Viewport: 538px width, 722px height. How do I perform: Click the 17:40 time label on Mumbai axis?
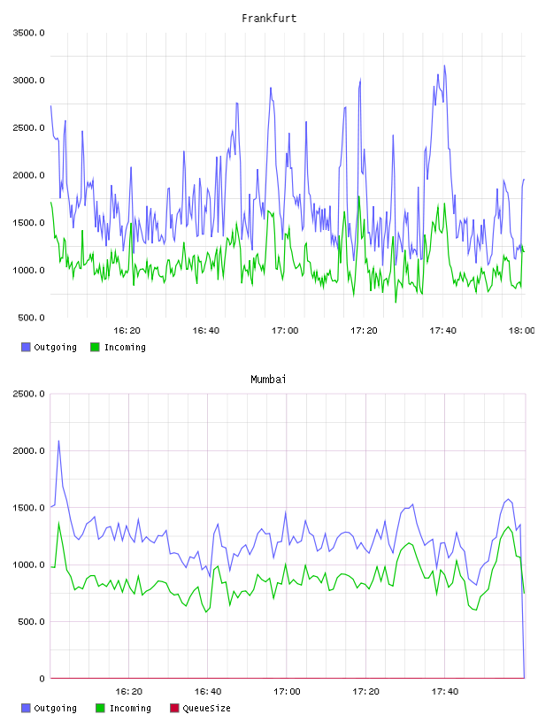point(445,692)
